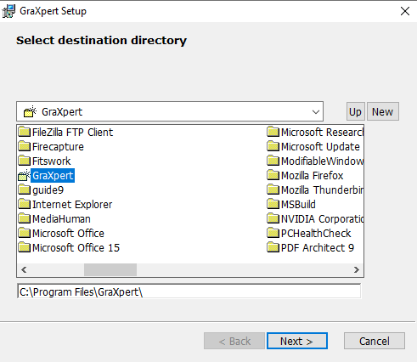Click the FileZilla FTP Client folder icon
The image size is (417, 362).
pyautogui.click(x=25, y=132)
